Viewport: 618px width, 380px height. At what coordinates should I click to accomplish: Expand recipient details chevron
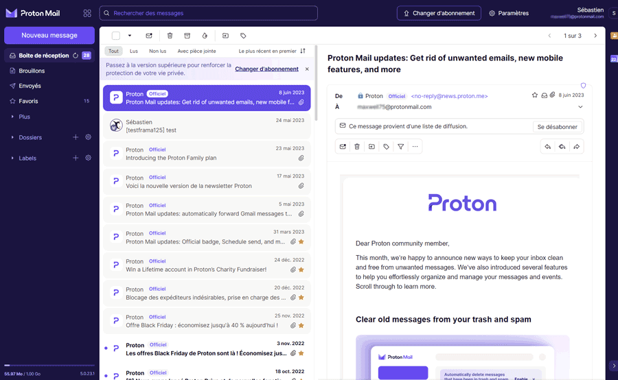(580, 107)
